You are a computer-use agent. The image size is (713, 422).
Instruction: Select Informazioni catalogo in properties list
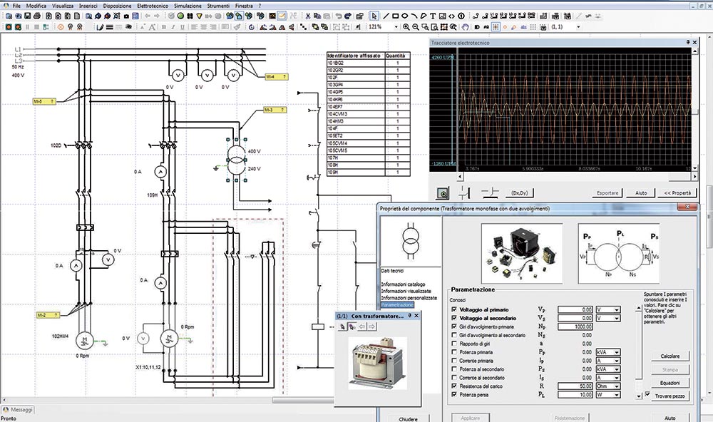click(403, 285)
